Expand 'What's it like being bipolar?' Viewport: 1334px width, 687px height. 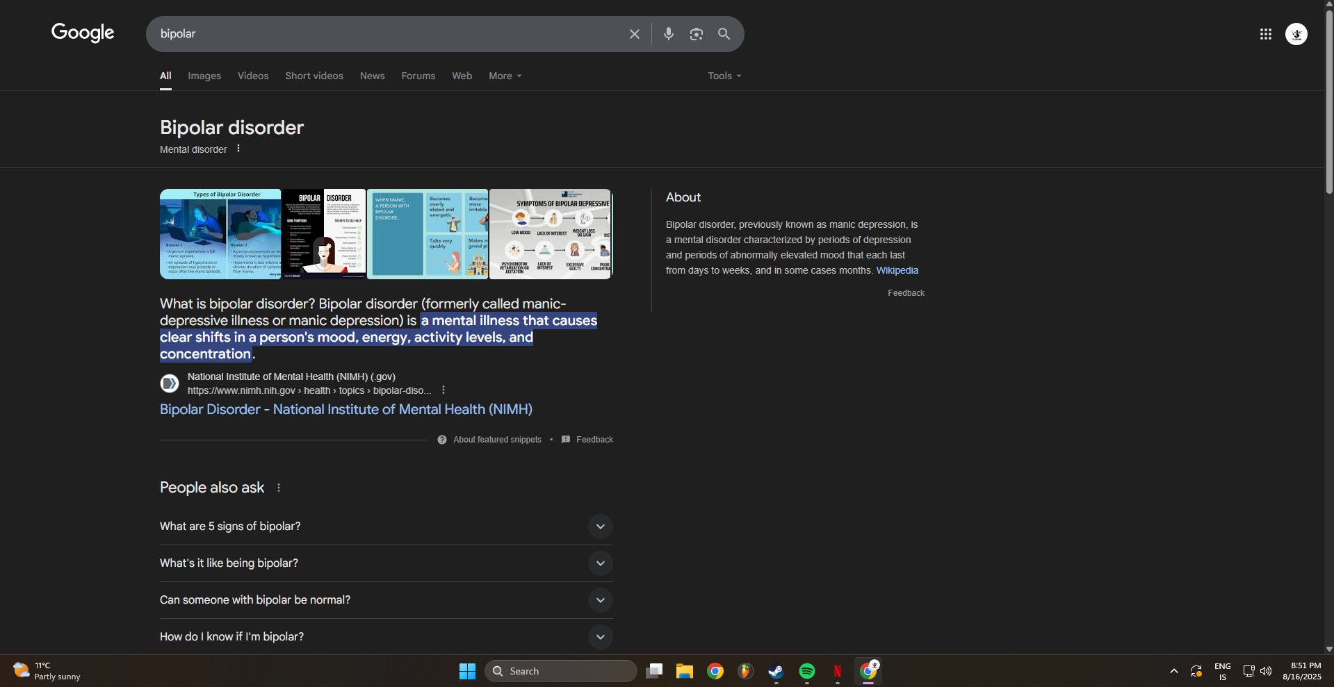click(386, 563)
